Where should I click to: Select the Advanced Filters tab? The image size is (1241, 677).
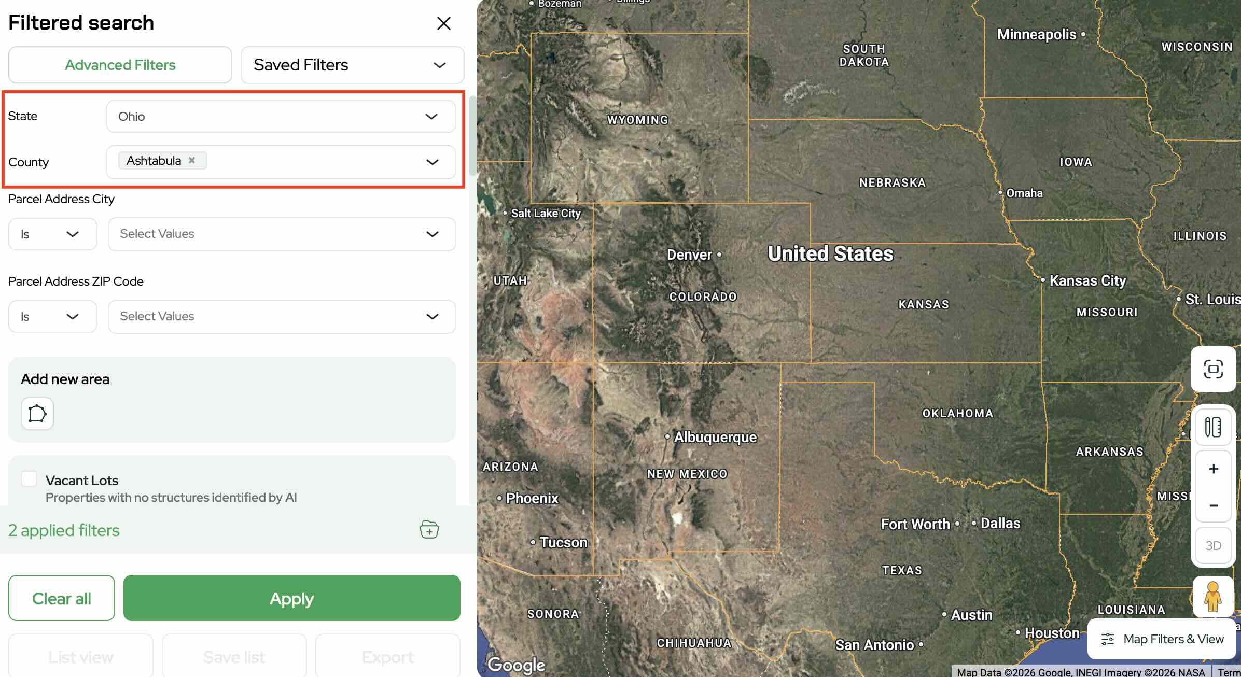(x=120, y=65)
